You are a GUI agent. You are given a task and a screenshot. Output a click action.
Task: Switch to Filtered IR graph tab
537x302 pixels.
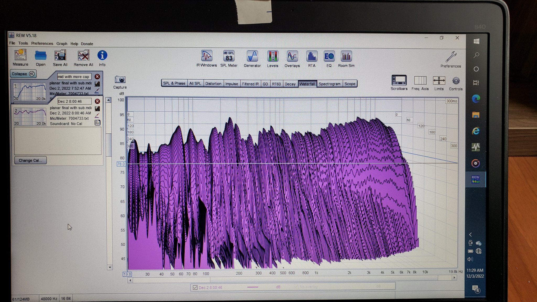pyautogui.click(x=250, y=84)
